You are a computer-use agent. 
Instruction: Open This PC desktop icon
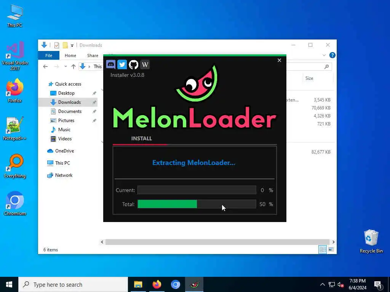pyautogui.click(x=15, y=15)
